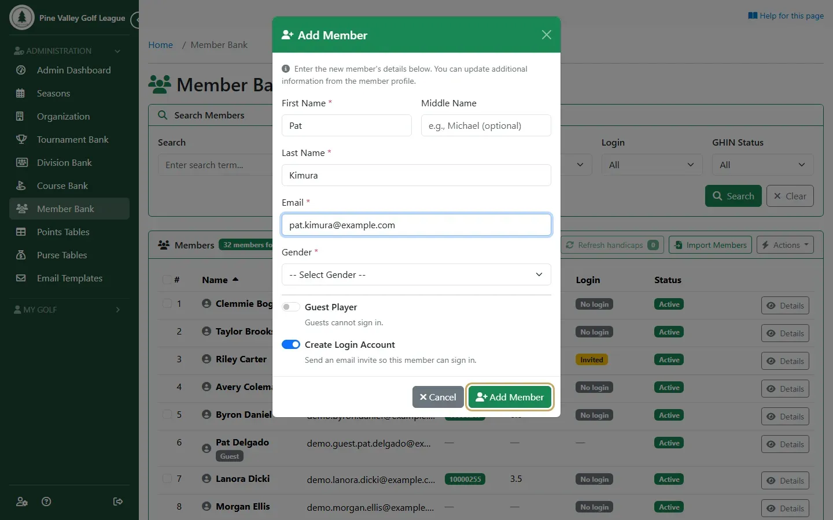The image size is (833, 520).
Task: Tick the checkbox for row 5
Action: pyautogui.click(x=167, y=414)
